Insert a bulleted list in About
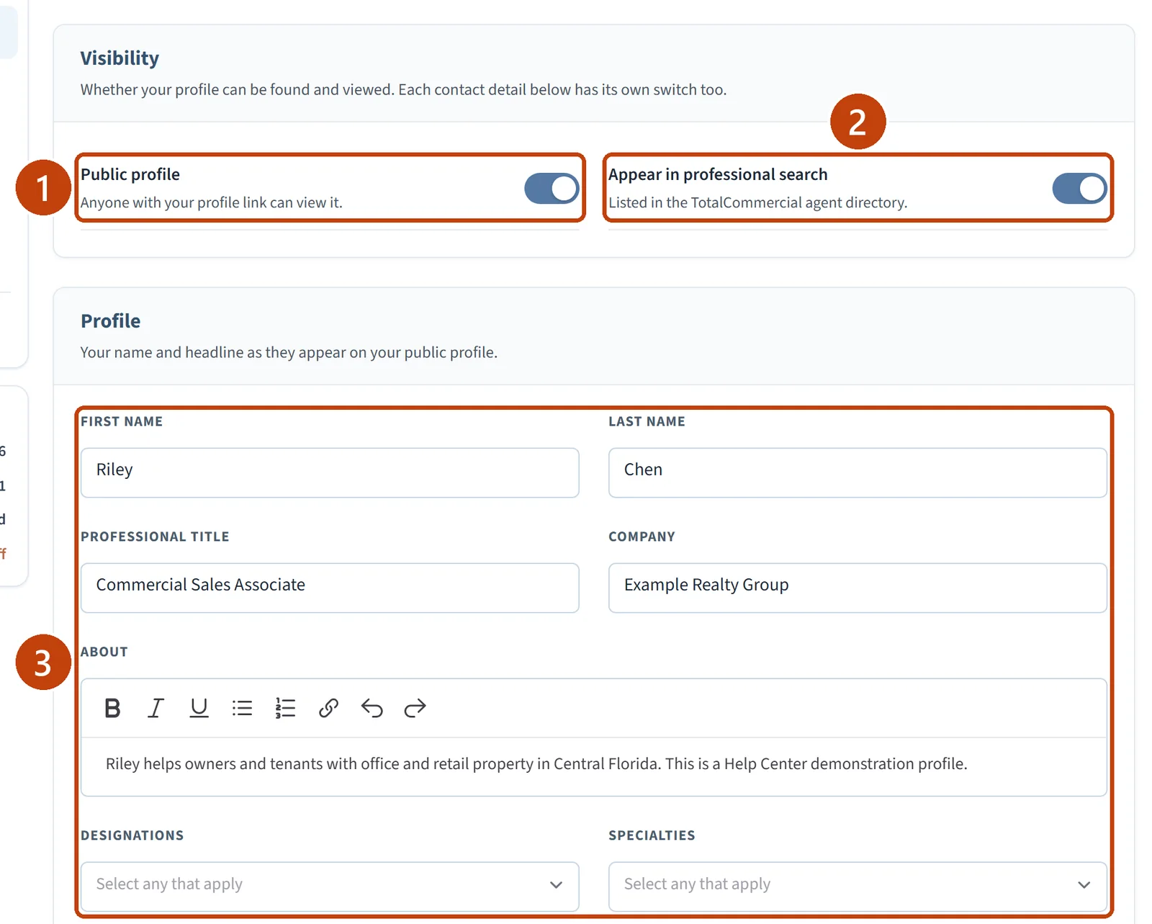 point(242,708)
